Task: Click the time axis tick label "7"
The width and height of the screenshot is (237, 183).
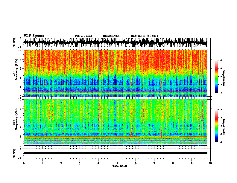Action: [x=154, y=163]
